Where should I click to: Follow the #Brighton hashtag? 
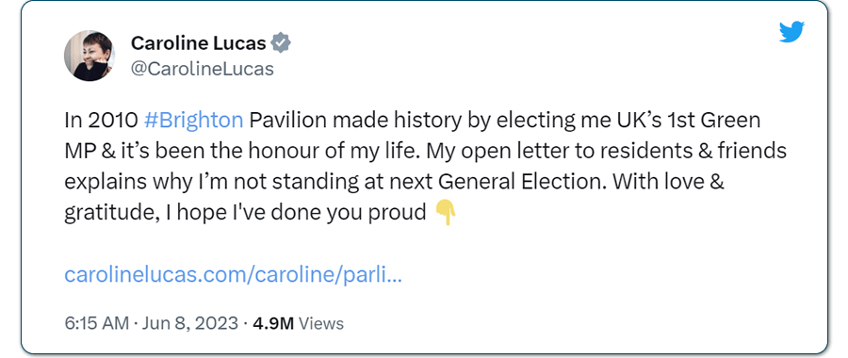pyautogui.click(x=193, y=121)
